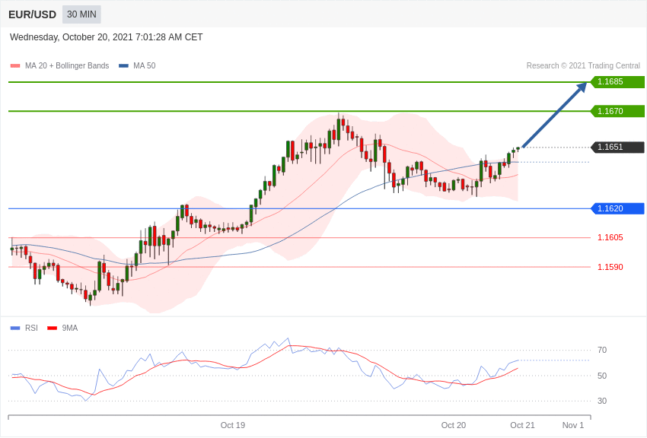Click the 1.1620 pivot price tag
Screen dimensions: 647x438
tap(617, 208)
